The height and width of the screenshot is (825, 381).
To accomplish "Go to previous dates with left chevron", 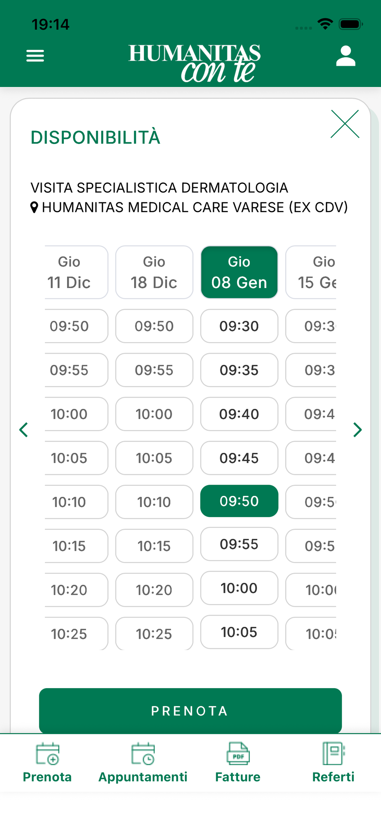I will point(24,429).
